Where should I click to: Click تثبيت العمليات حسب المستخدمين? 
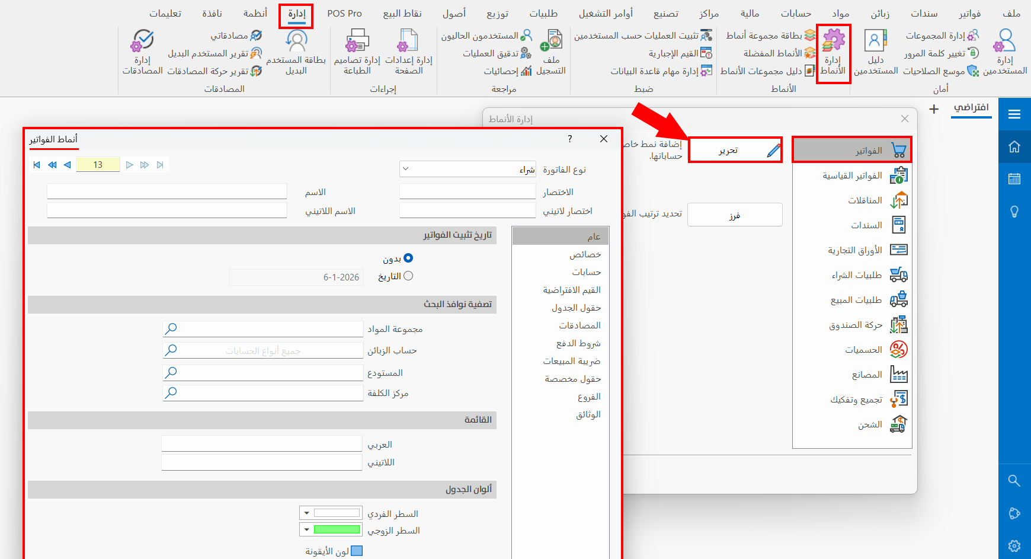point(643,36)
